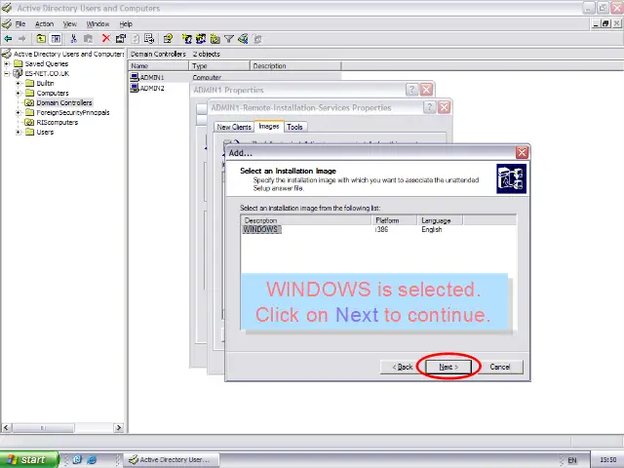This screenshot has width=624, height=468.
Task: Select the Users folder in tree
Action: pyautogui.click(x=45, y=133)
